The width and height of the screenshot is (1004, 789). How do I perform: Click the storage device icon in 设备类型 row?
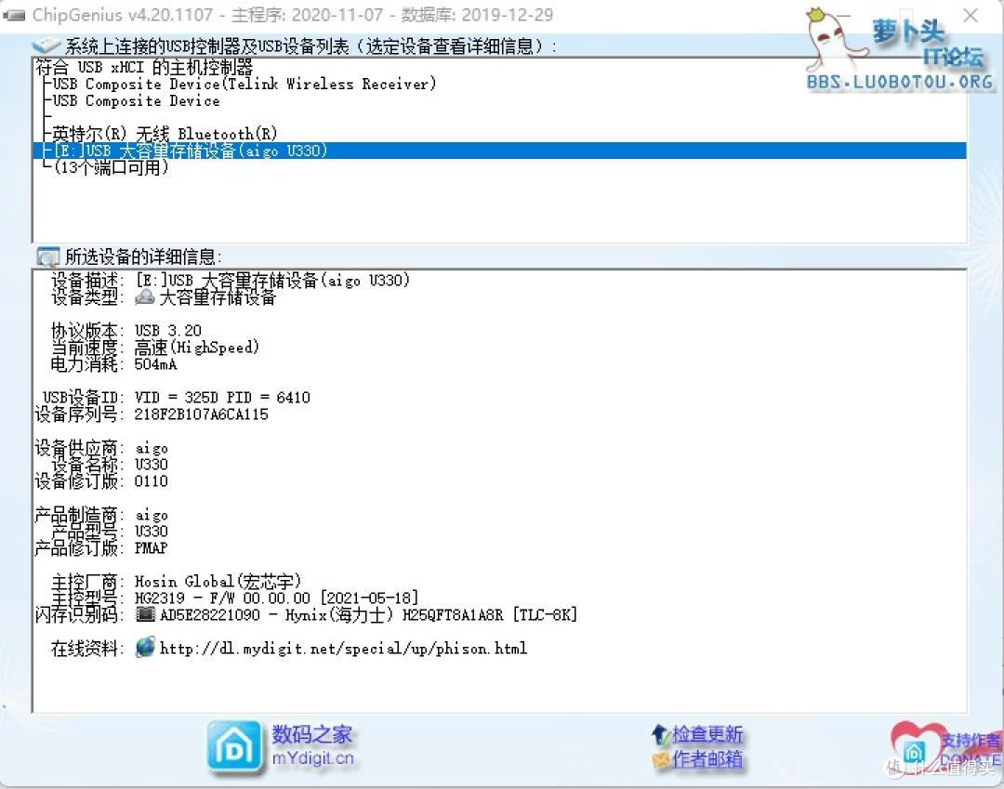[145, 296]
